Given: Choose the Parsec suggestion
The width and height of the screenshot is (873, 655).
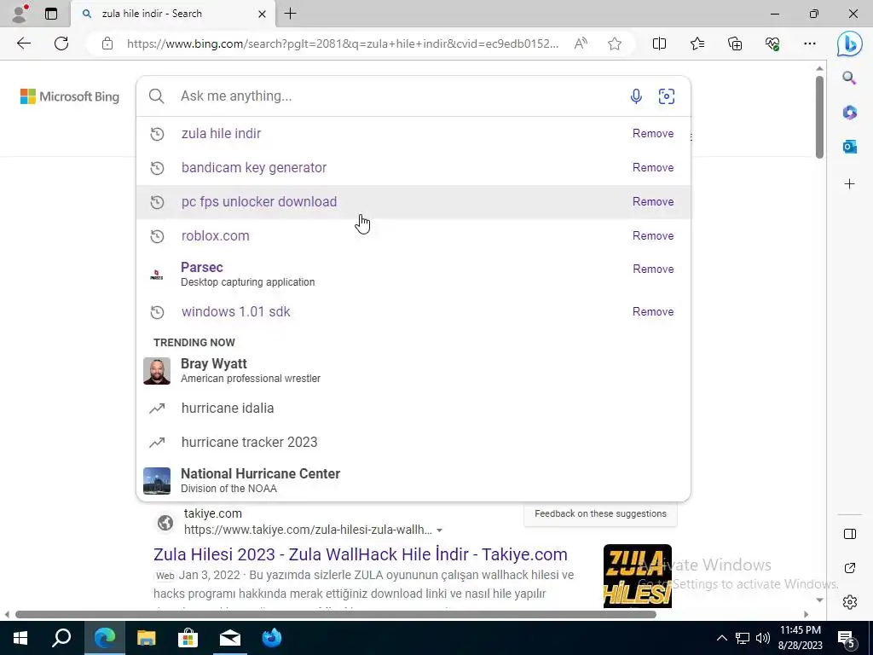Looking at the screenshot, I should (413, 274).
